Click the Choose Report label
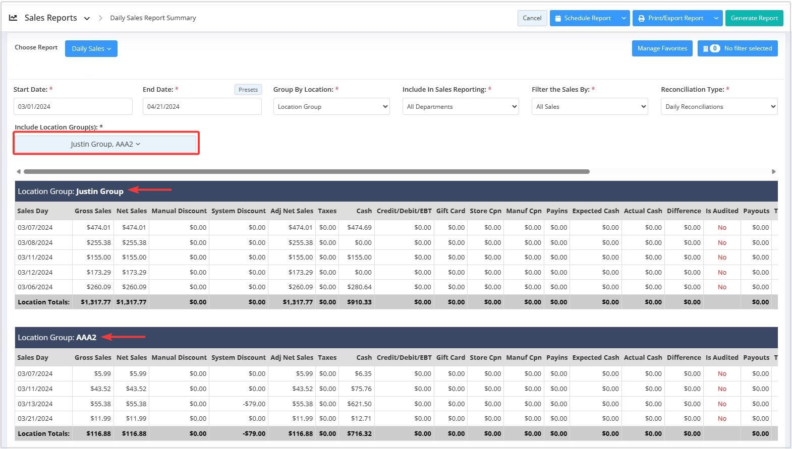 tap(36, 47)
